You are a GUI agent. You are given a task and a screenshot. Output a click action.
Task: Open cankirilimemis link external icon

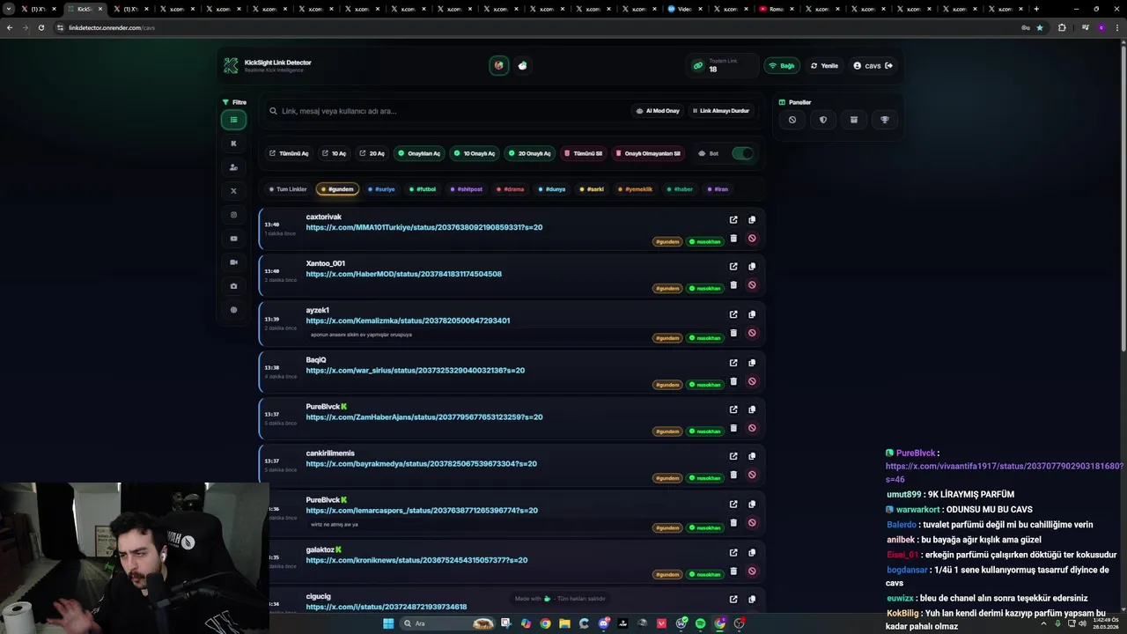[x=733, y=456]
